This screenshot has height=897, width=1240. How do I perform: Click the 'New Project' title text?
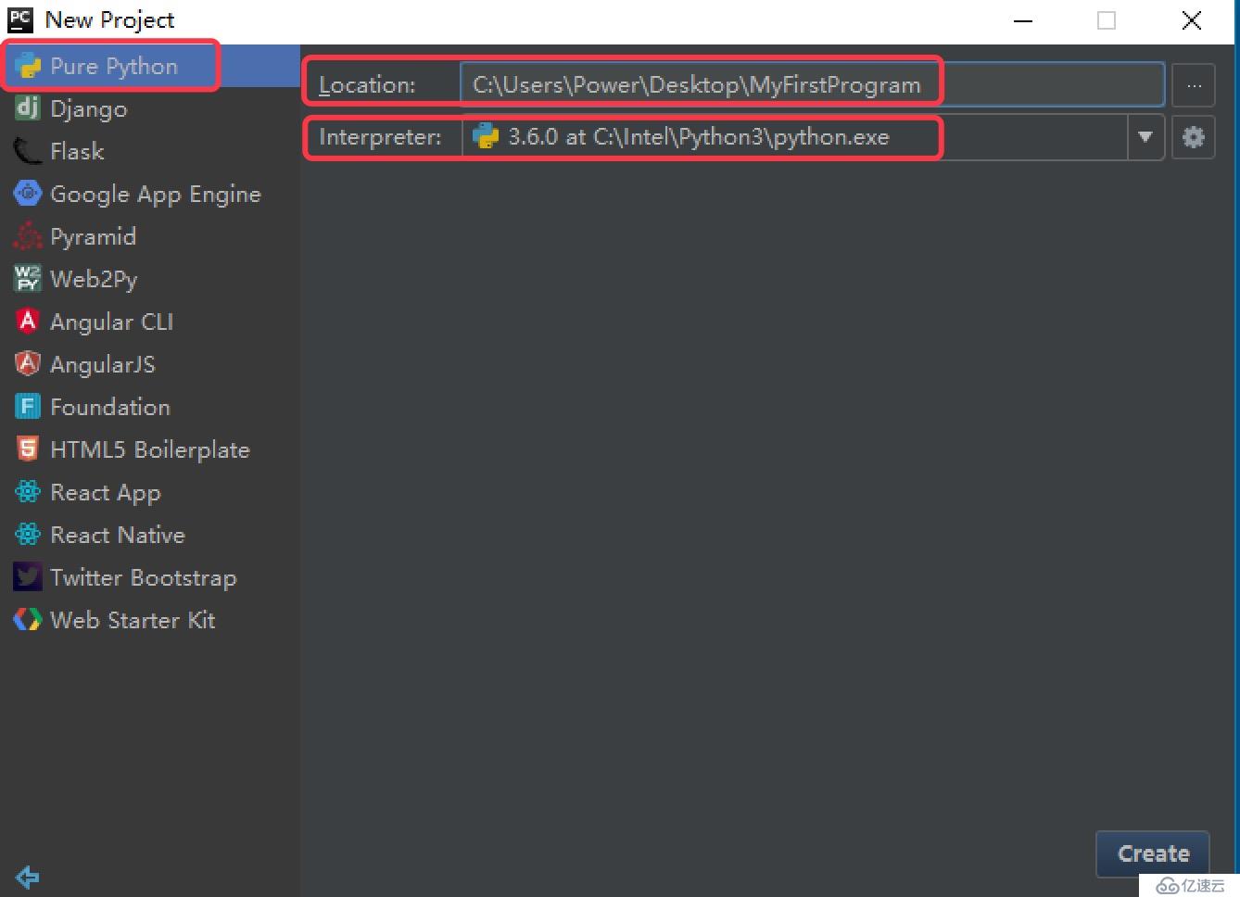point(109,20)
